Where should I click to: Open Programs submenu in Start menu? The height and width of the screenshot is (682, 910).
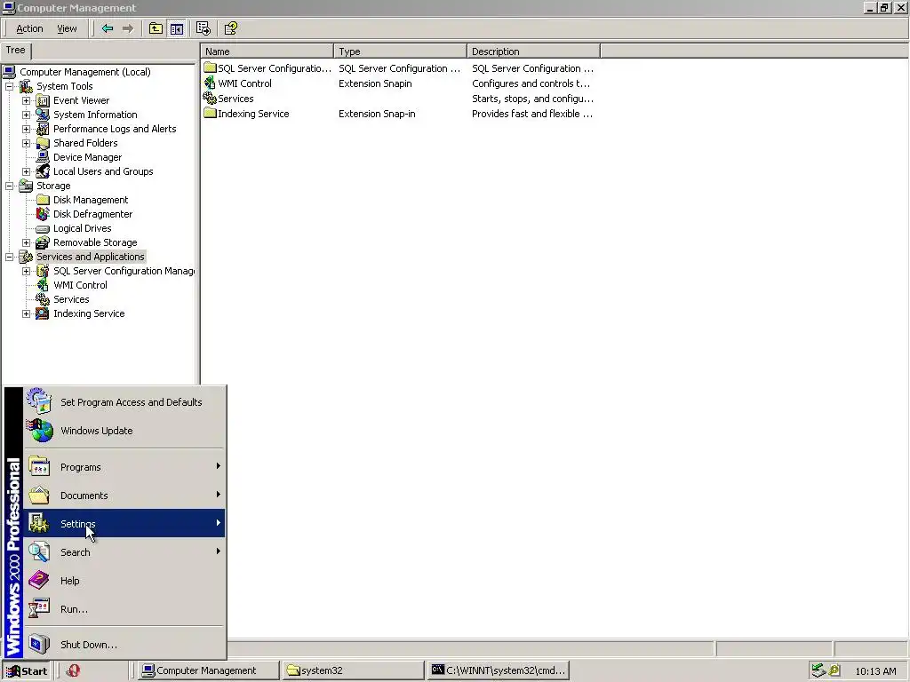pyautogui.click(x=124, y=467)
